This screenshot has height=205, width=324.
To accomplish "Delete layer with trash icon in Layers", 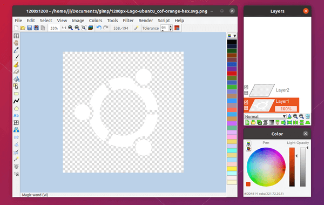I will pyautogui.click(x=308, y=116).
